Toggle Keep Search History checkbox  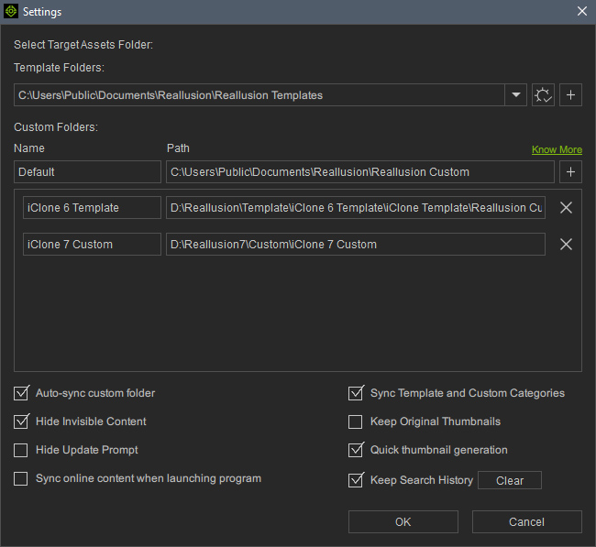[356, 480]
